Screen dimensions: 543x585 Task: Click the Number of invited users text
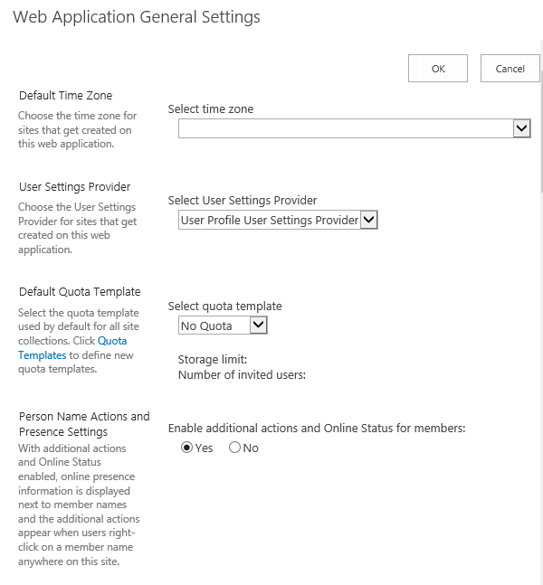(242, 373)
